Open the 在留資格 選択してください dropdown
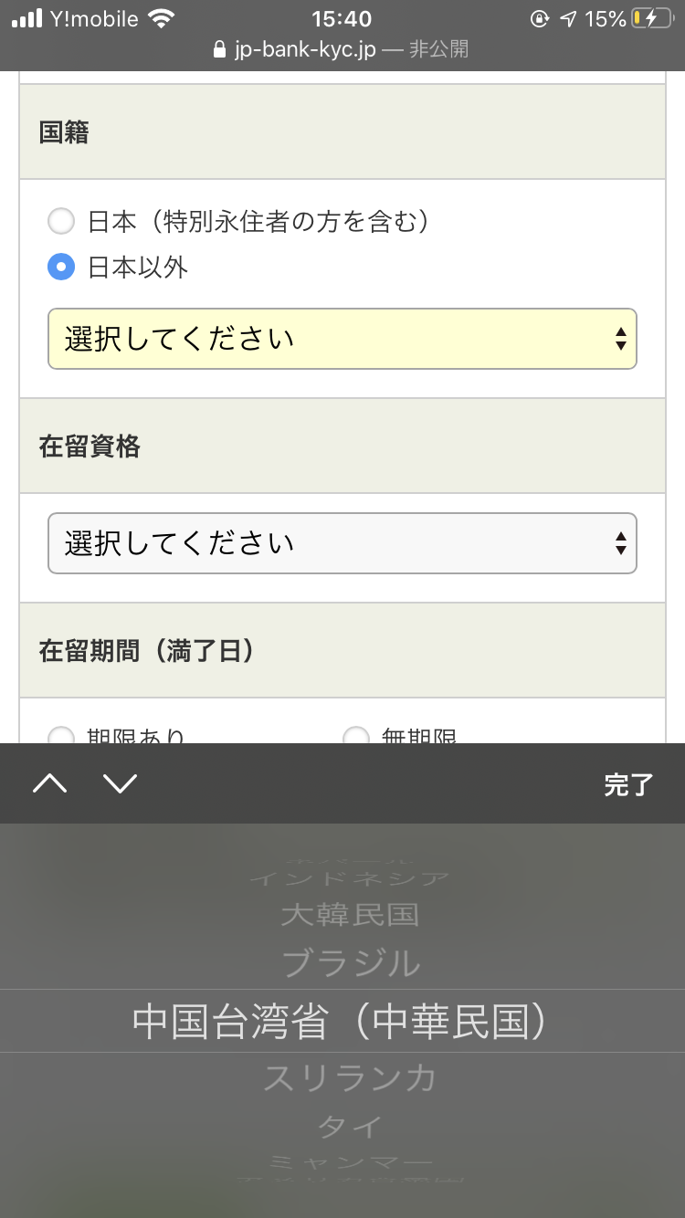Screen dimensions: 685x1218 [342, 543]
